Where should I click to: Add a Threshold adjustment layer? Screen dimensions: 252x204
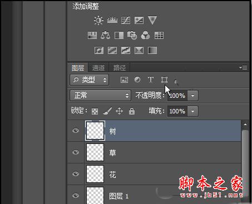pos(126,50)
